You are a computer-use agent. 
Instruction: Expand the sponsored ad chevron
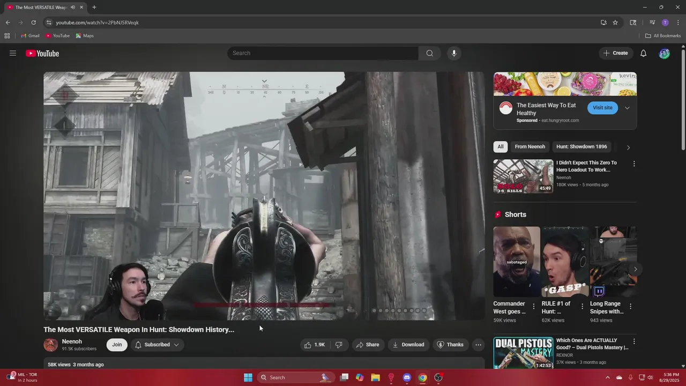coord(627,108)
